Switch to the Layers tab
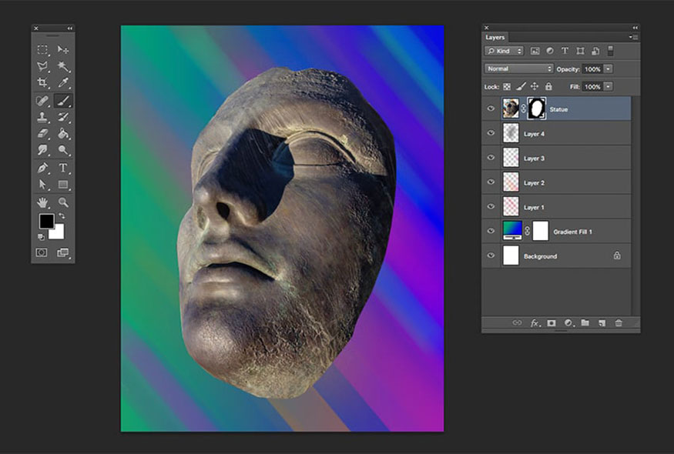This screenshot has height=454, width=674. click(x=495, y=38)
